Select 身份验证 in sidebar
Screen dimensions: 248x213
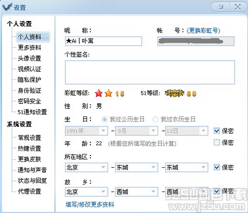(29, 90)
